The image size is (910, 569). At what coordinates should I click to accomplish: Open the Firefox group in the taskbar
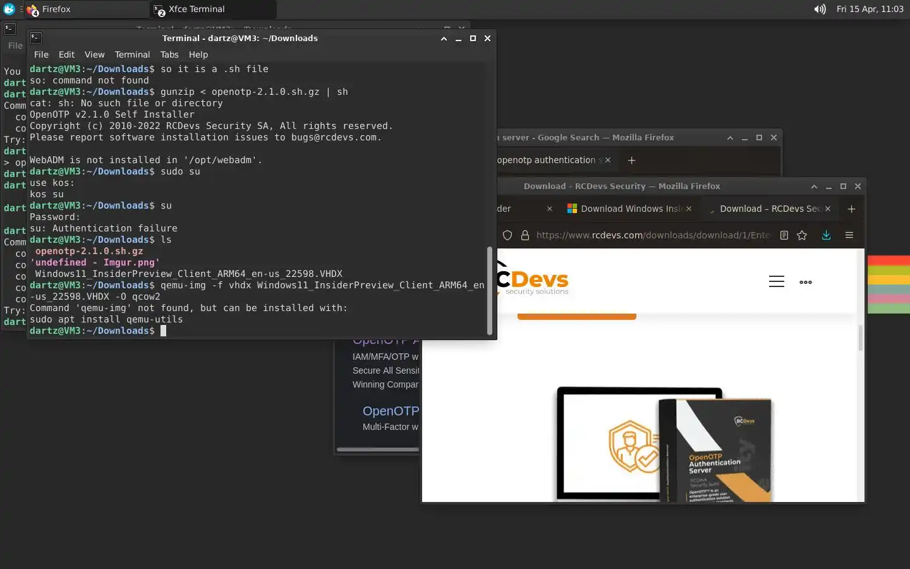(87, 9)
